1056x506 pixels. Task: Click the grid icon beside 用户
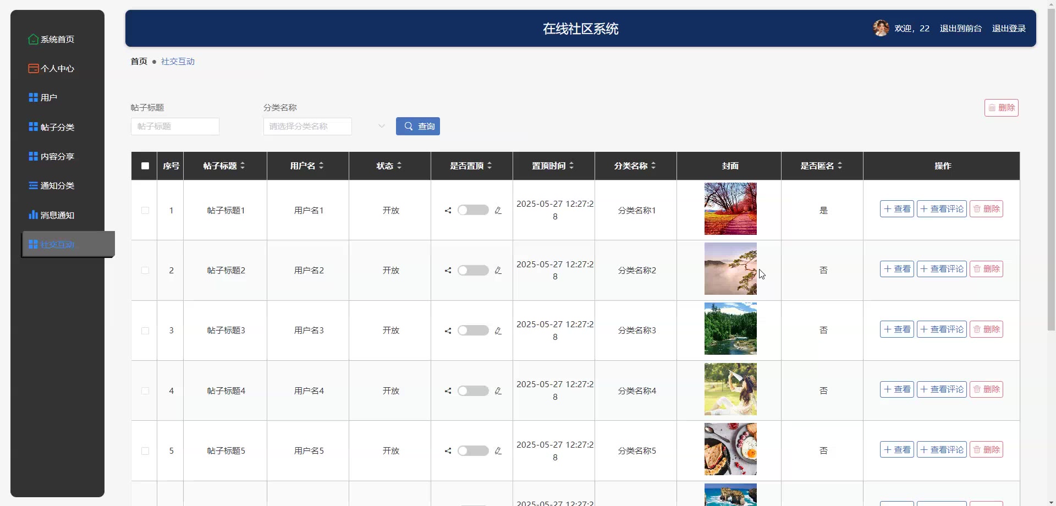click(x=33, y=97)
